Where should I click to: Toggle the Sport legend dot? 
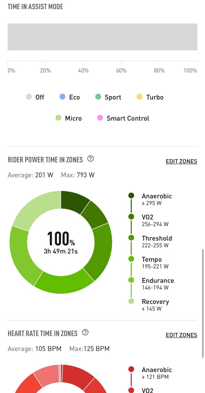click(x=98, y=97)
